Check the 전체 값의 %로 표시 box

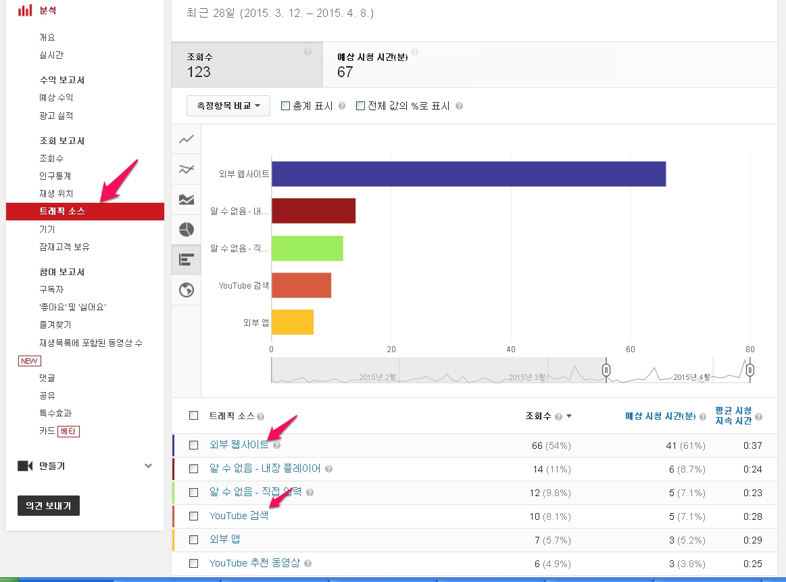[x=360, y=106]
